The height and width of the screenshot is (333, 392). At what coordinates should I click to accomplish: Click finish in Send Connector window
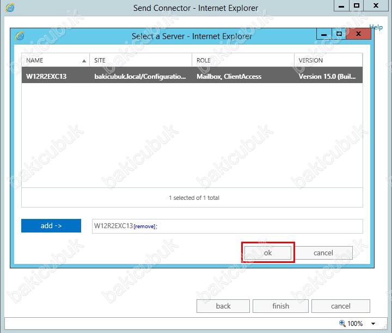click(280, 306)
